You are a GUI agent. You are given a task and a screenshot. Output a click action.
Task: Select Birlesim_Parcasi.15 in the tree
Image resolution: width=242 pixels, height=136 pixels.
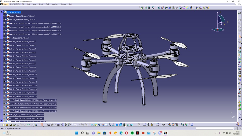click(23, 96)
